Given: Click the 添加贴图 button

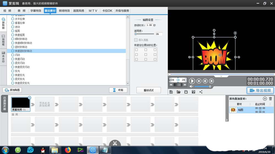Looking at the screenshot, I should pyautogui.click(x=12, y=90).
